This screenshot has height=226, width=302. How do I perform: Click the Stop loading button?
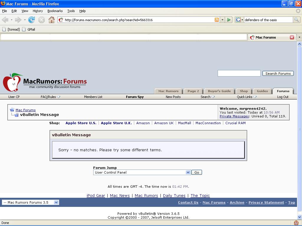point(41,20)
